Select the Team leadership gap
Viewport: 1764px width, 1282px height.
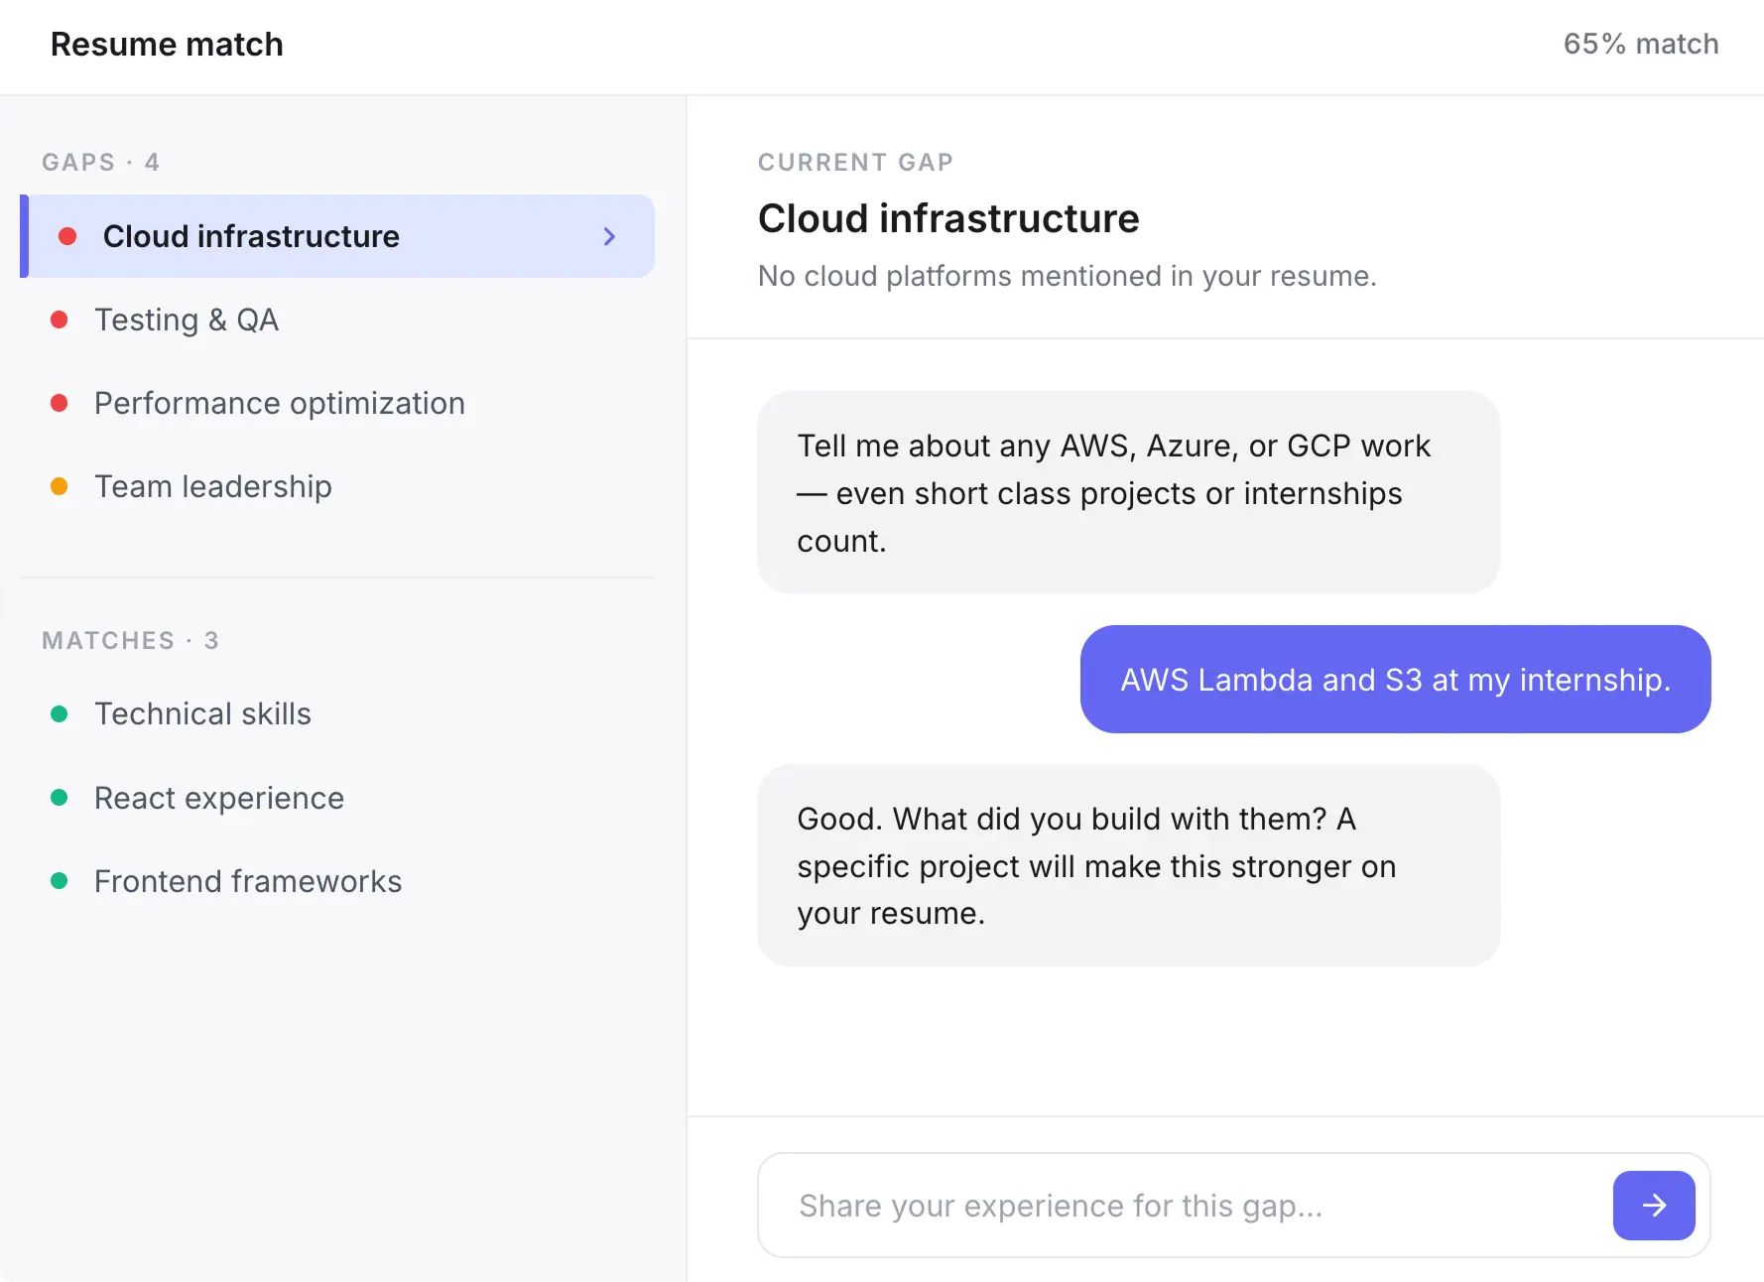pos(337,486)
